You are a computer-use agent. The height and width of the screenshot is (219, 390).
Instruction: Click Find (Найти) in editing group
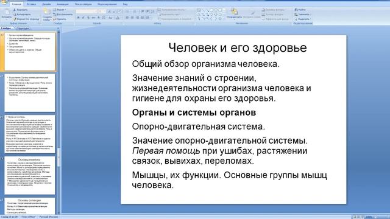pyautogui.click(x=300, y=10)
